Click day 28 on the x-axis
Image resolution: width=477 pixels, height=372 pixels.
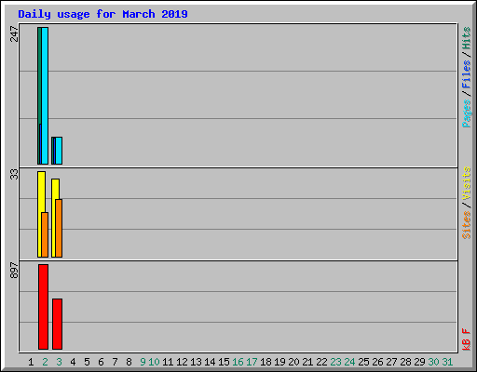point(405,362)
